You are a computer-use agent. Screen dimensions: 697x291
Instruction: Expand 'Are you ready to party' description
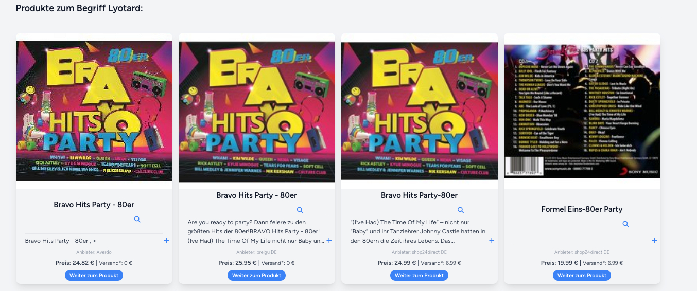click(329, 240)
